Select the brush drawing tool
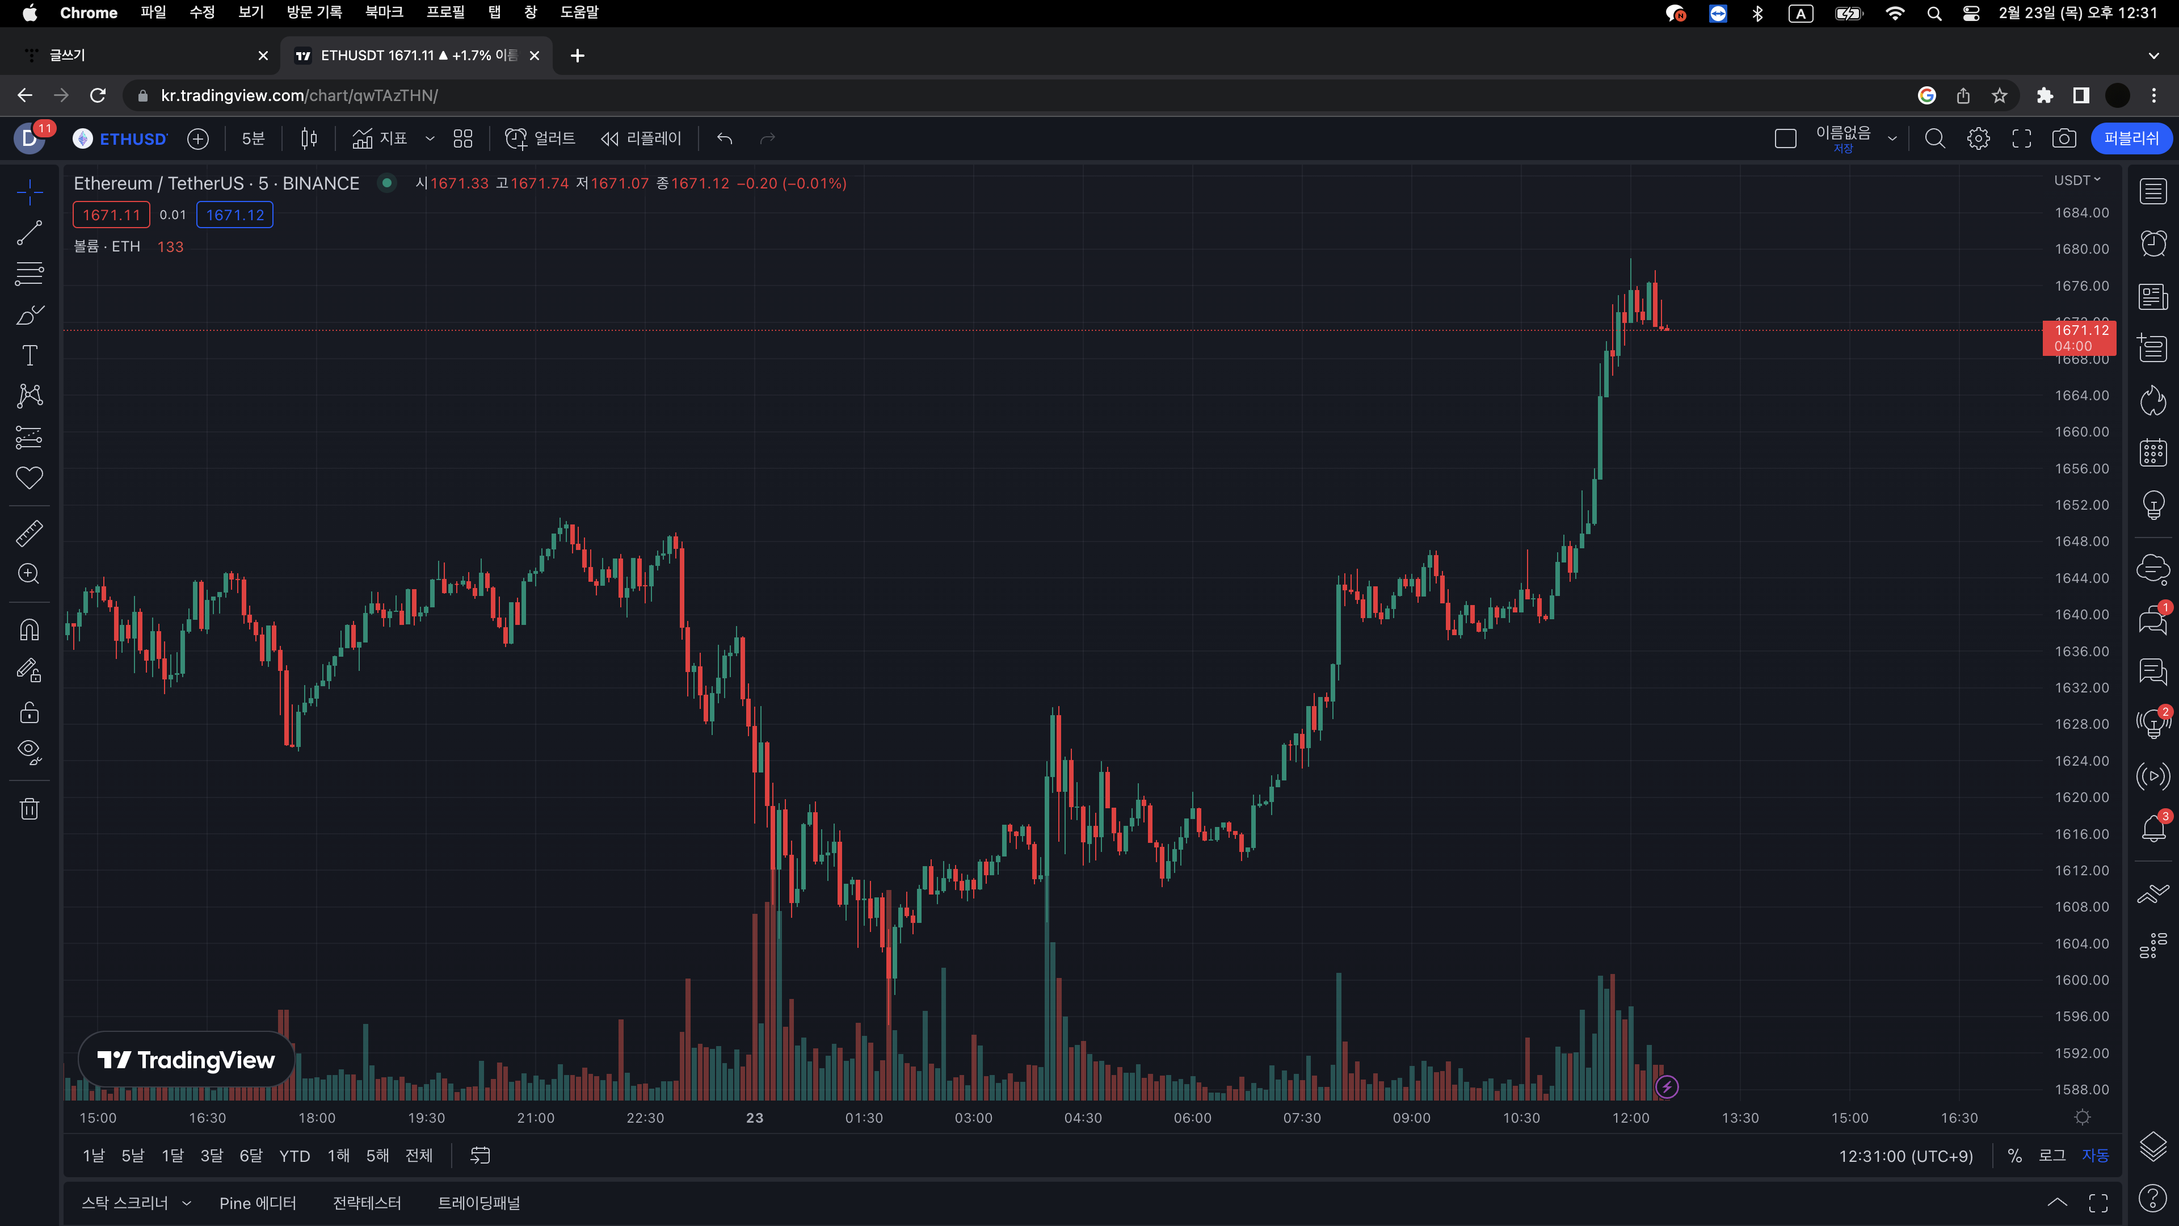 click(x=30, y=315)
